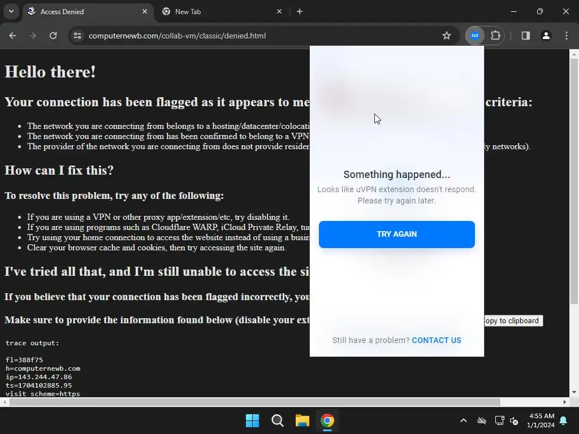The width and height of the screenshot is (579, 434).
Task: Click the 'fl=388f75' trace line
Action: point(24,360)
